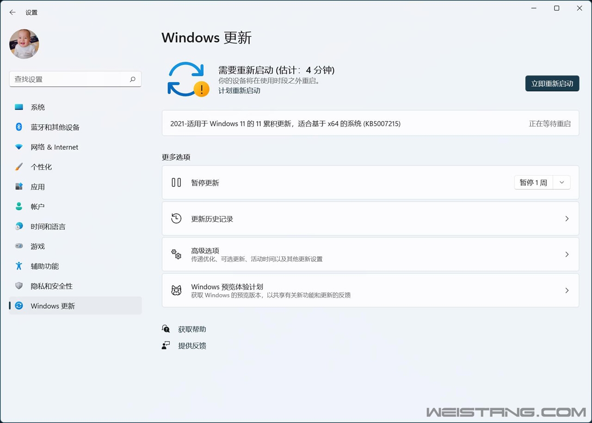The image size is (592, 423).
Task: Click the globe clock icon for 时间和语言
Action: click(19, 226)
